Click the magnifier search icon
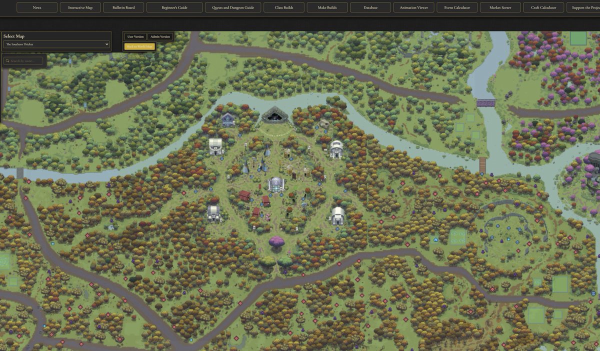This screenshot has width=600, height=351. point(7,61)
